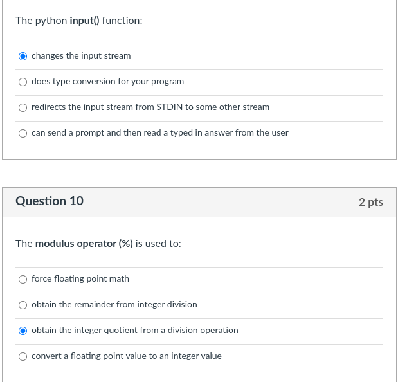Choose 'does type conversion for your program' option
This screenshot has width=398, height=382.
click(23, 82)
